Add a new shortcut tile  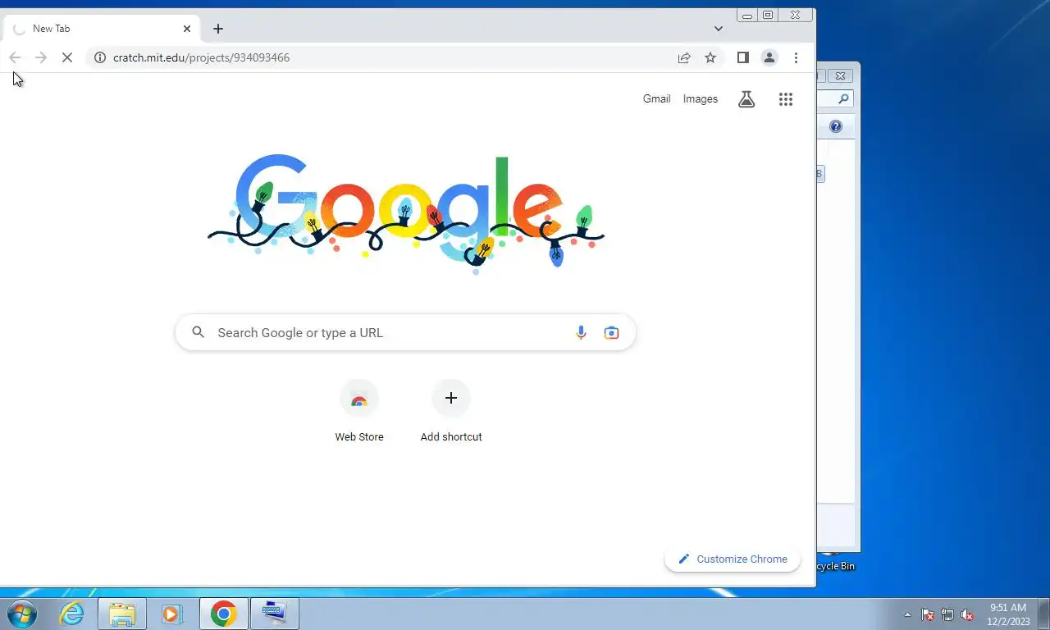451,411
